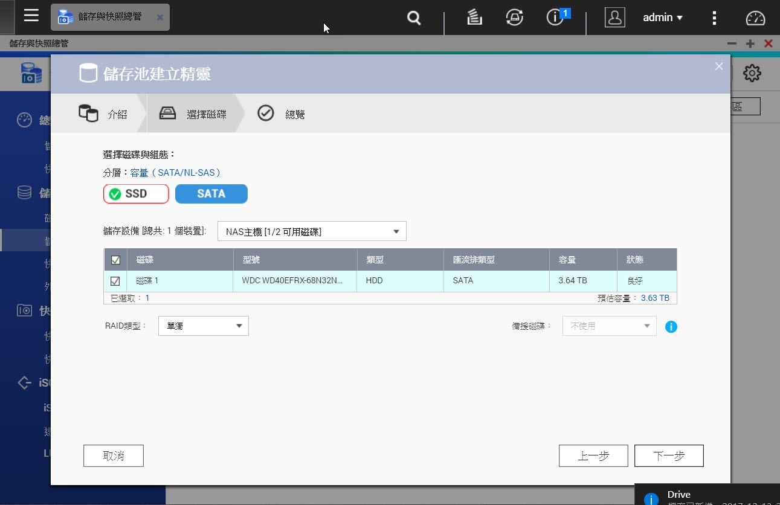The image size is (780, 505).
Task: Select the SSD tier button
Action: coord(136,194)
